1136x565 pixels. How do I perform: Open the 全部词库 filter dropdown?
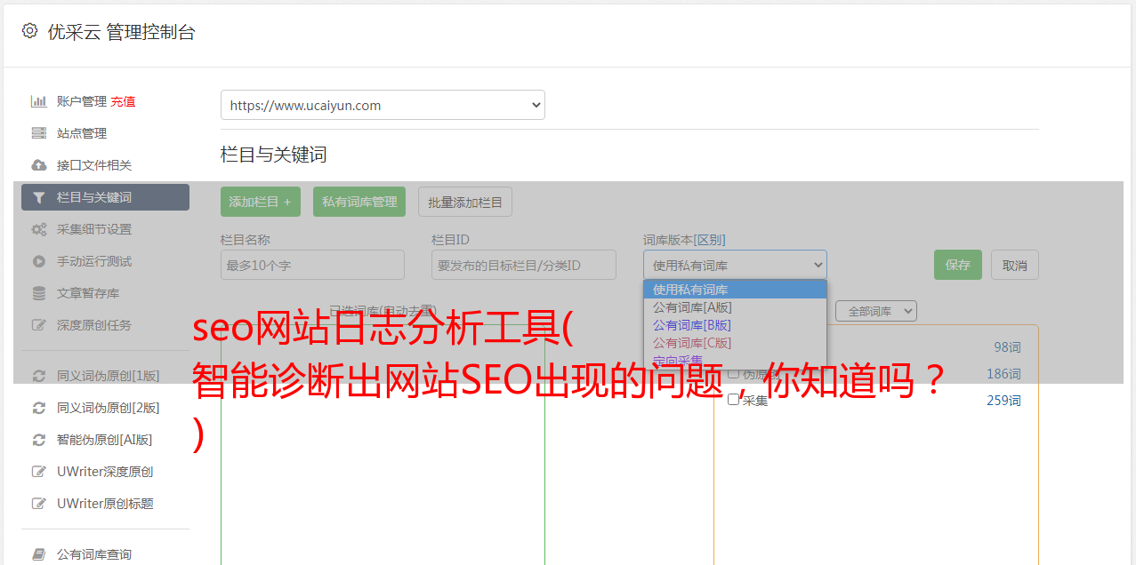click(875, 311)
